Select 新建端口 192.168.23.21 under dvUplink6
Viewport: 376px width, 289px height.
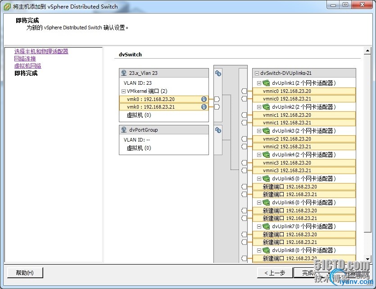pos(304,218)
